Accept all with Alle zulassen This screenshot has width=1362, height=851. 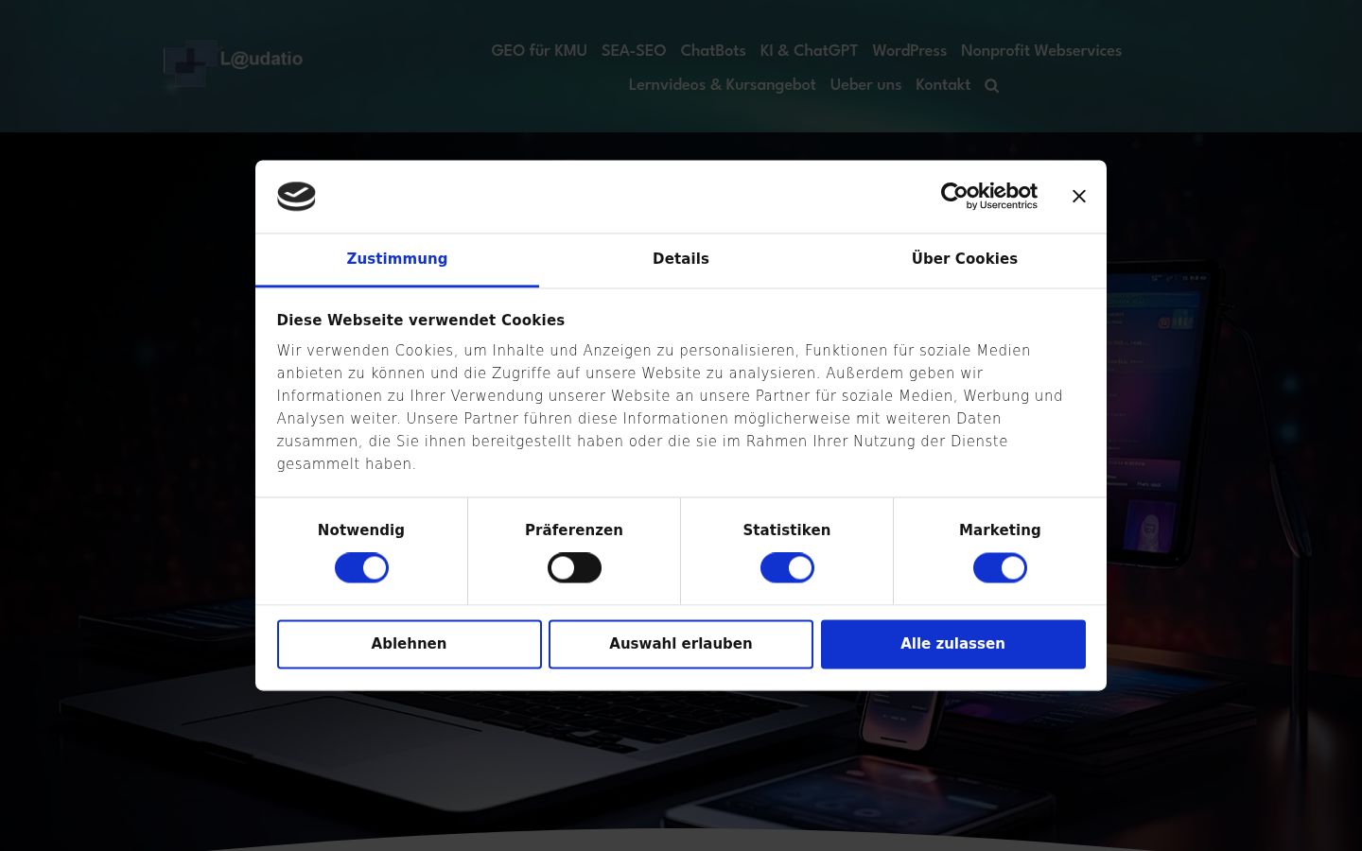952,644
